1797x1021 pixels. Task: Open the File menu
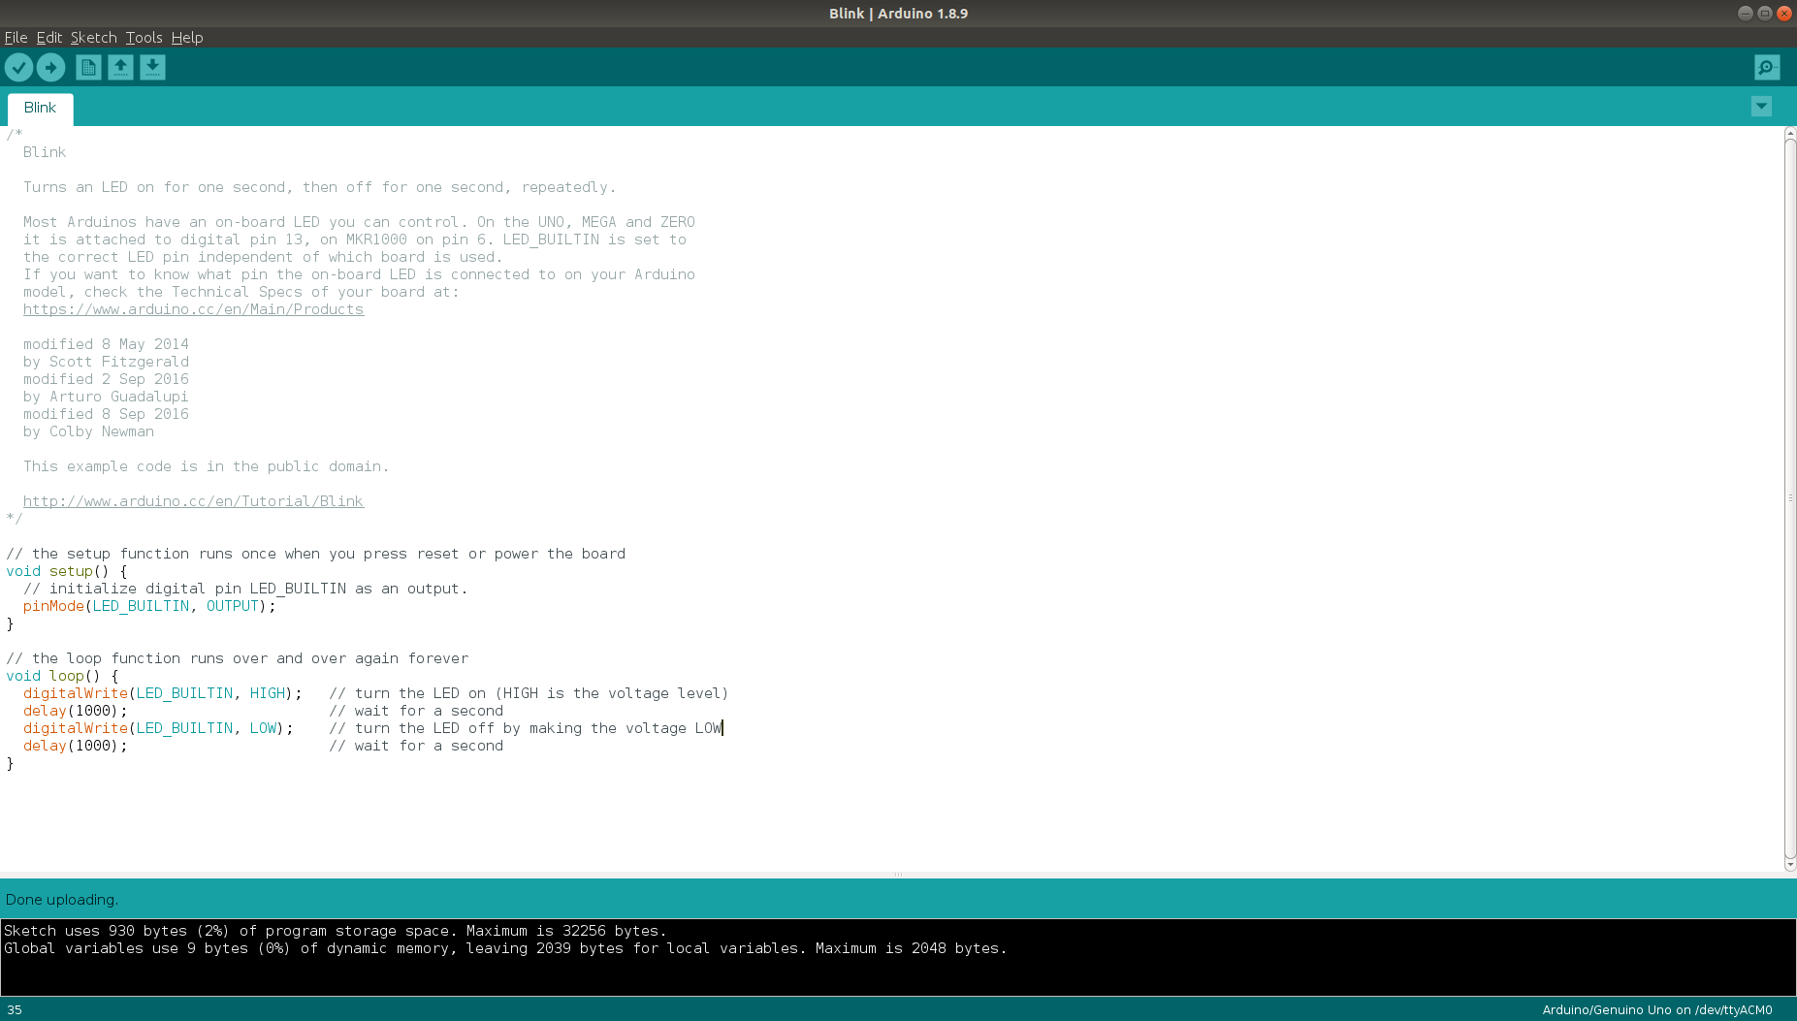pos(16,38)
